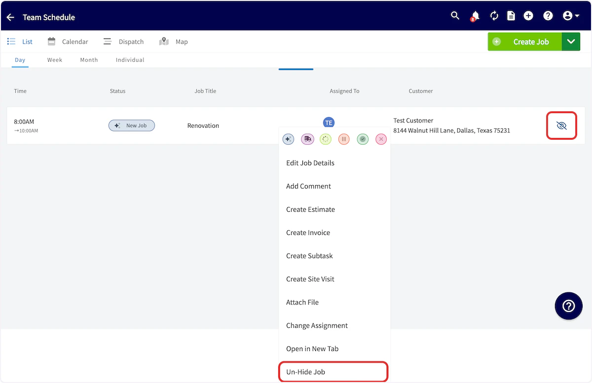Click the Job Title column header

[x=205, y=91]
